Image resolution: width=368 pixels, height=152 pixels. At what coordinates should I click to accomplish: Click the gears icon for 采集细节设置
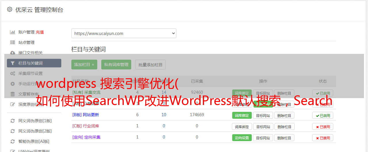coord(12,73)
